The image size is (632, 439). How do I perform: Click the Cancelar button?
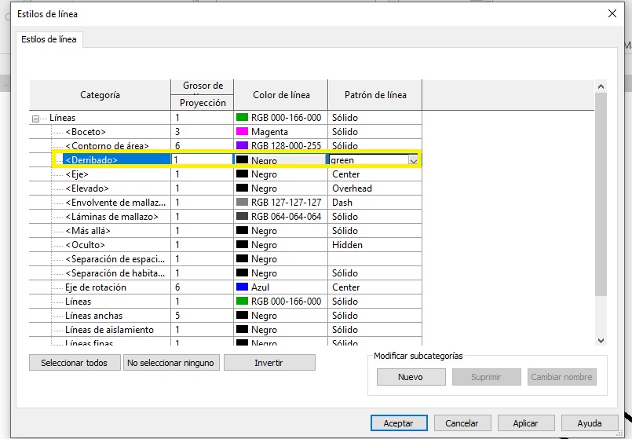click(462, 423)
